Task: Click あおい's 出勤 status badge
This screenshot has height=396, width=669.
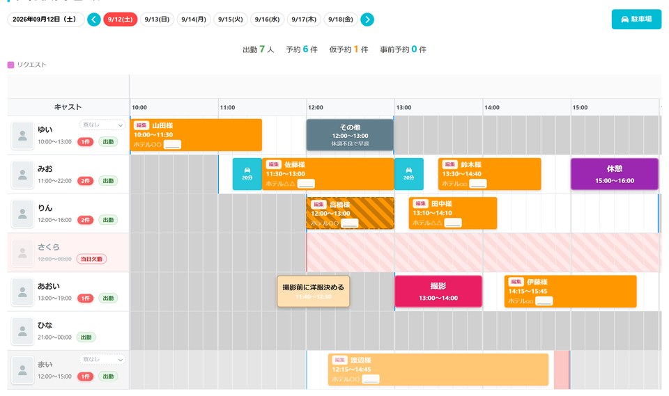Action: (x=108, y=299)
